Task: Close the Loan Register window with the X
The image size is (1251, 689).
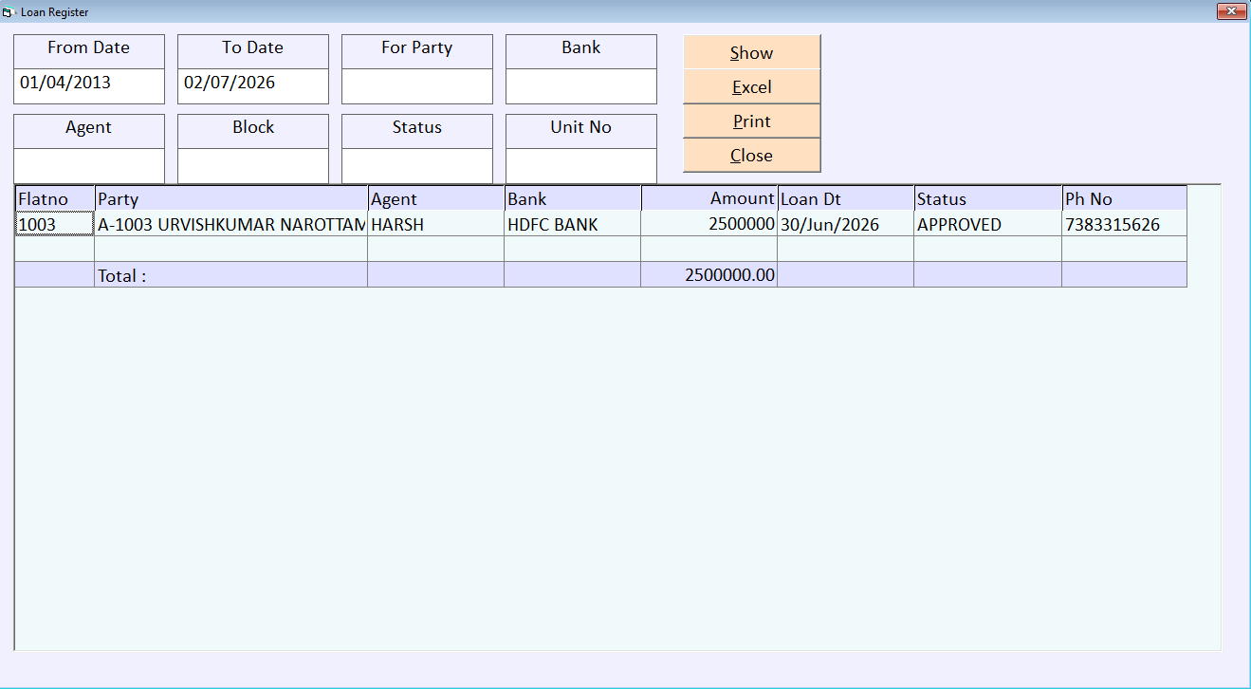Action: click(1231, 10)
